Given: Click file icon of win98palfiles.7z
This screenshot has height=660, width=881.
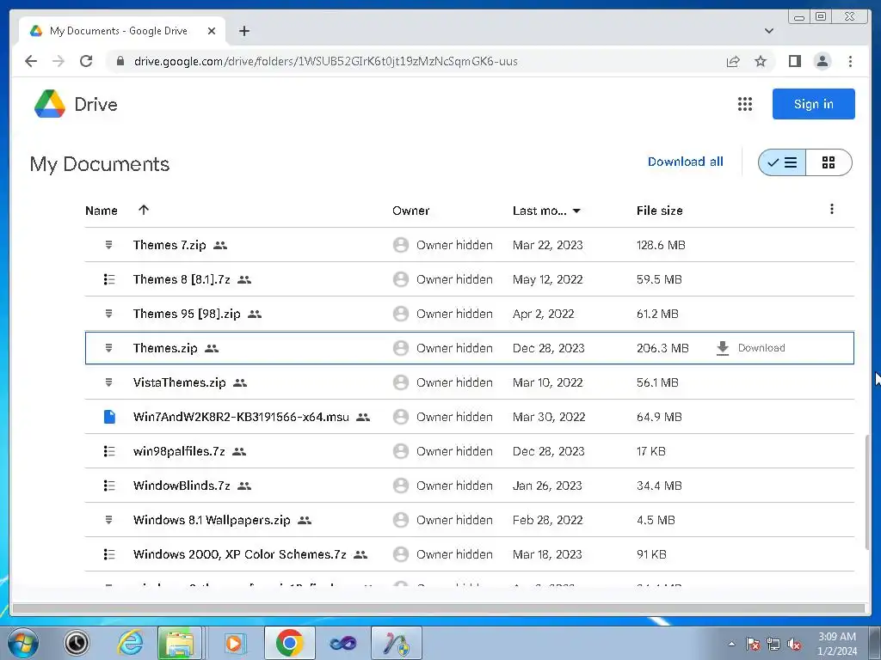Looking at the screenshot, I should tap(109, 451).
